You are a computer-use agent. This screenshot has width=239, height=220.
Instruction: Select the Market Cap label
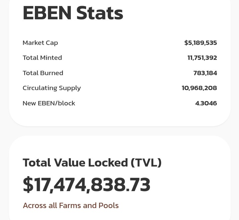click(40, 43)
